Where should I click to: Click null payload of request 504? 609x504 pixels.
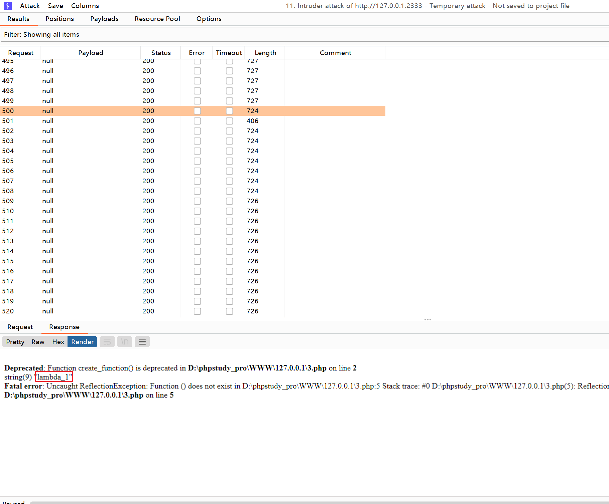48,151
